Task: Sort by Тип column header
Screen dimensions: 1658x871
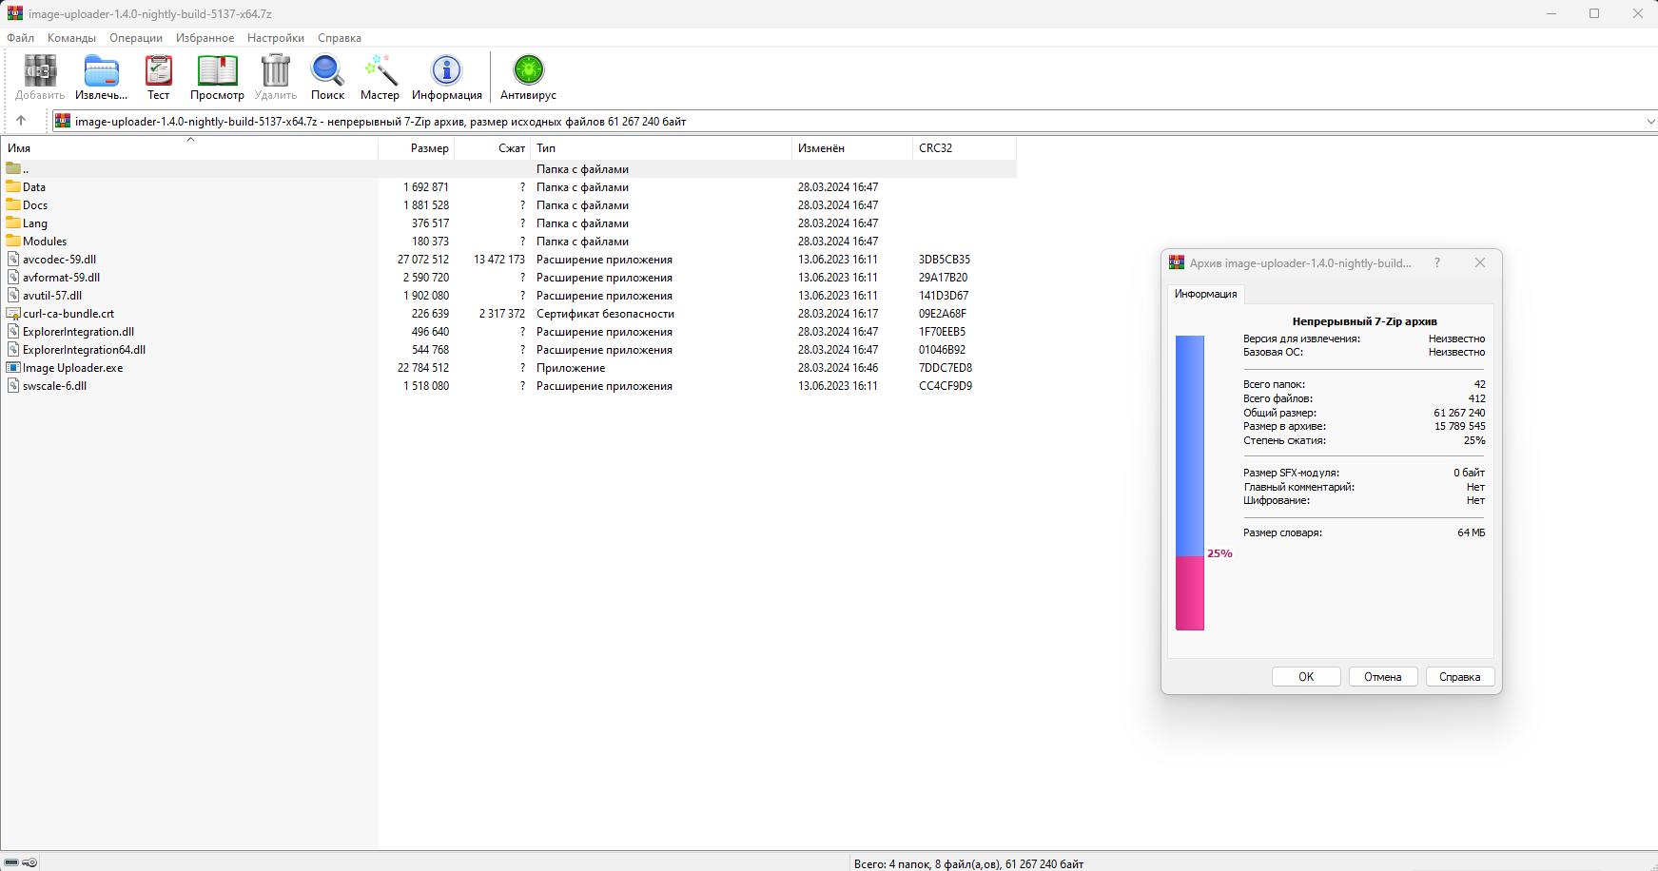Action: [x=661, y=148]
